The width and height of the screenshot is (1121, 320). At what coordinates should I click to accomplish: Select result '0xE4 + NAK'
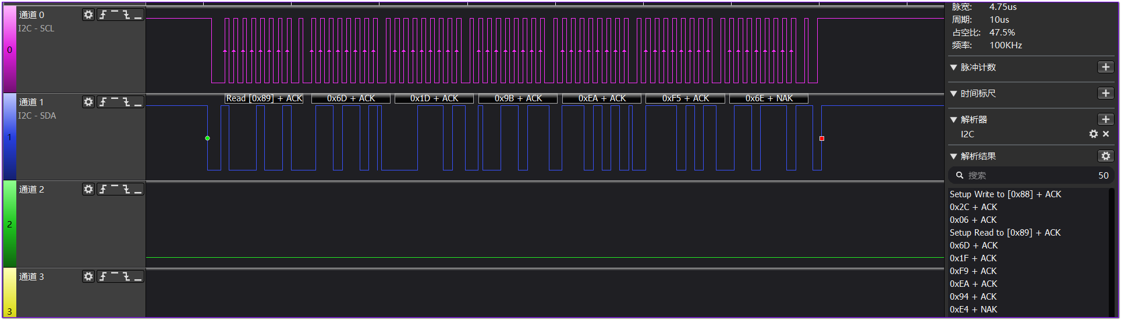973,310
